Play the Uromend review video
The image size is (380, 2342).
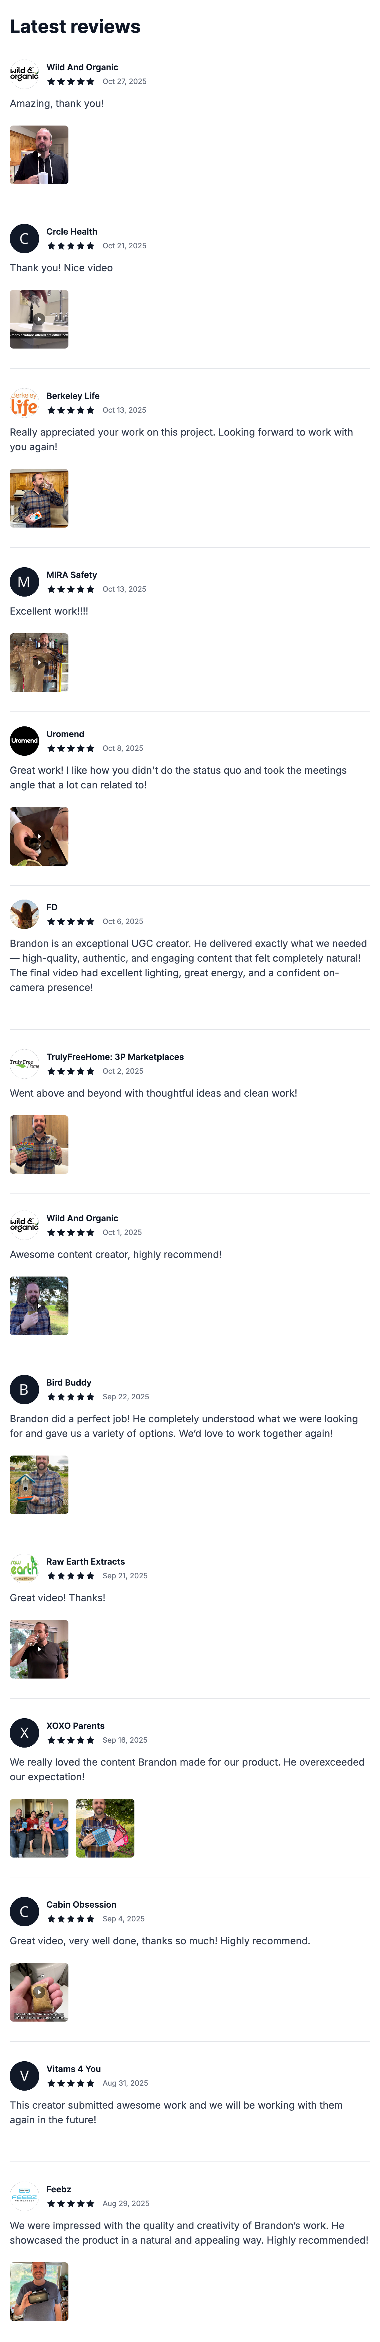point(39,836)
